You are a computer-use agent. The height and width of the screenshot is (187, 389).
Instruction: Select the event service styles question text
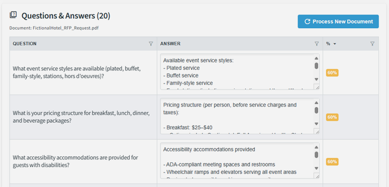[x=77, y=72]
